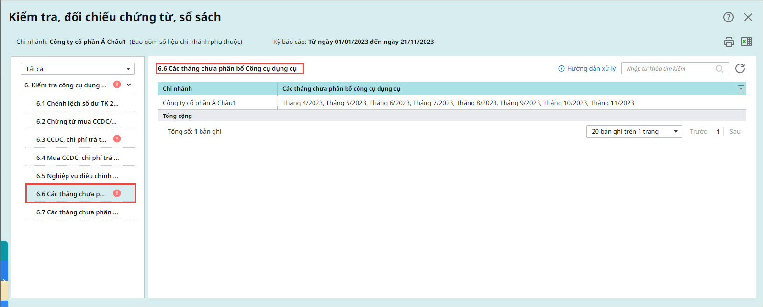Select item 6.1 Chênh lệch số dư TK
The height and width of the screenshot is (307, 763).
tap(77, 103)
